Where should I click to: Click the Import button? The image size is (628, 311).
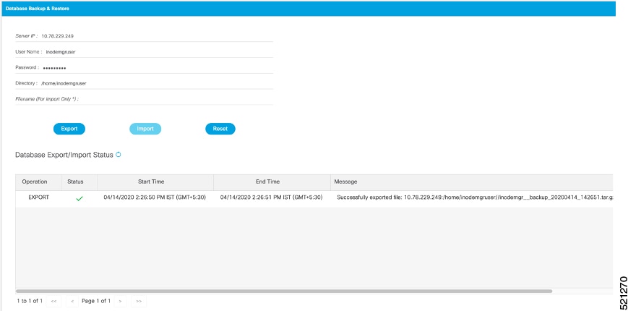point(145,129)
